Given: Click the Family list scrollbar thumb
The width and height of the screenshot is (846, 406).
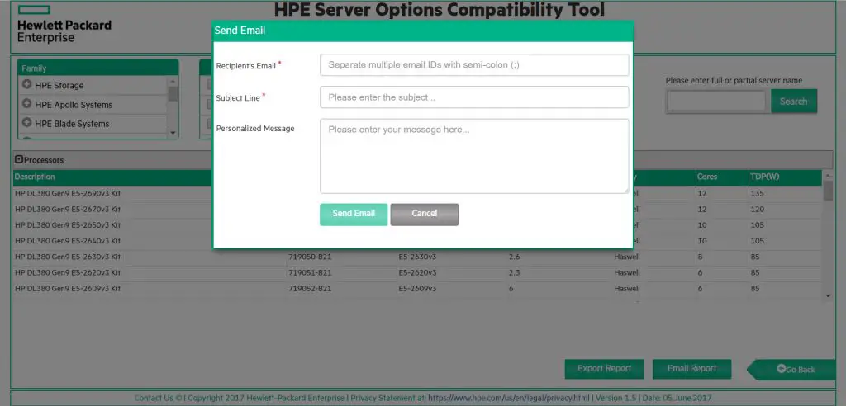Looking at the screenshot, I should point(173,94).
